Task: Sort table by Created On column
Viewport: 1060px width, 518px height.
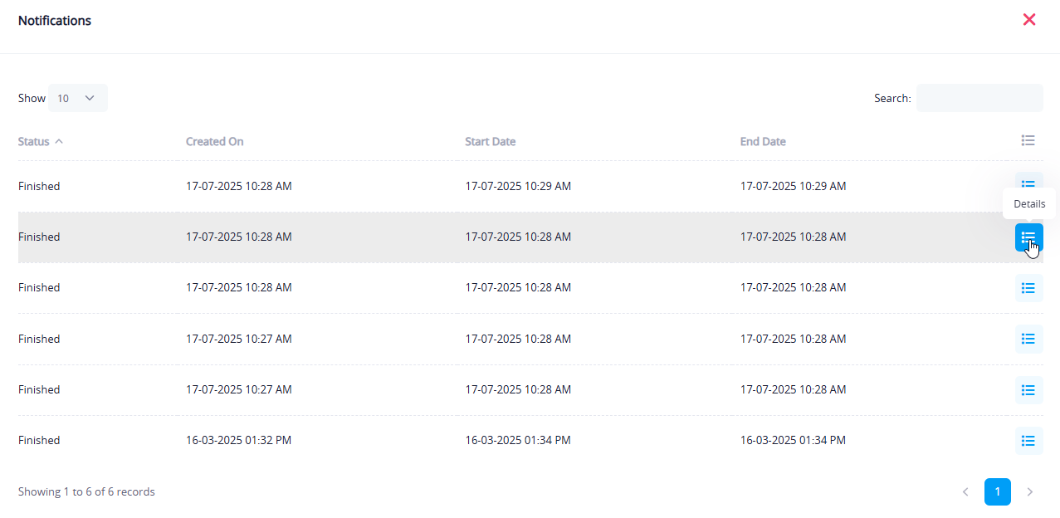Action: [x=214, y=141]
